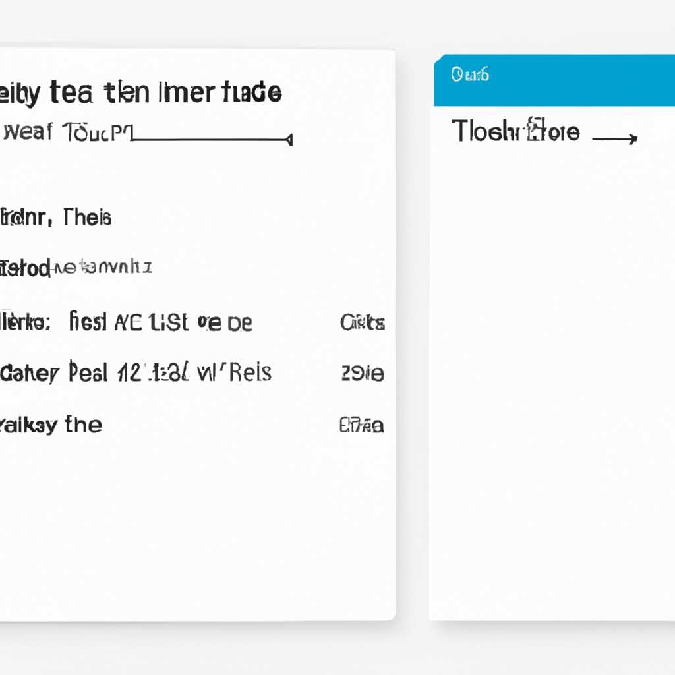This screenshot has height=675, width=675.
Task: Click the fiefod row label
Action: coord(25,268)
